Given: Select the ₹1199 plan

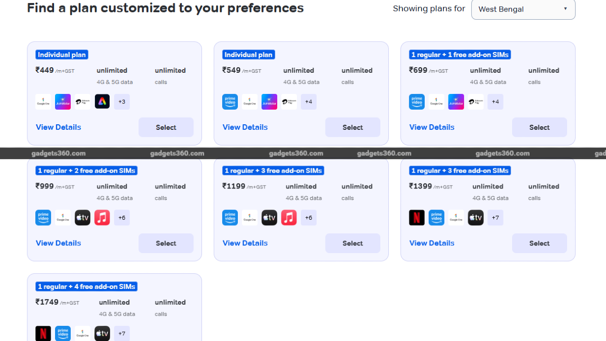Looking at the screenshot, I should pos(352,243).
